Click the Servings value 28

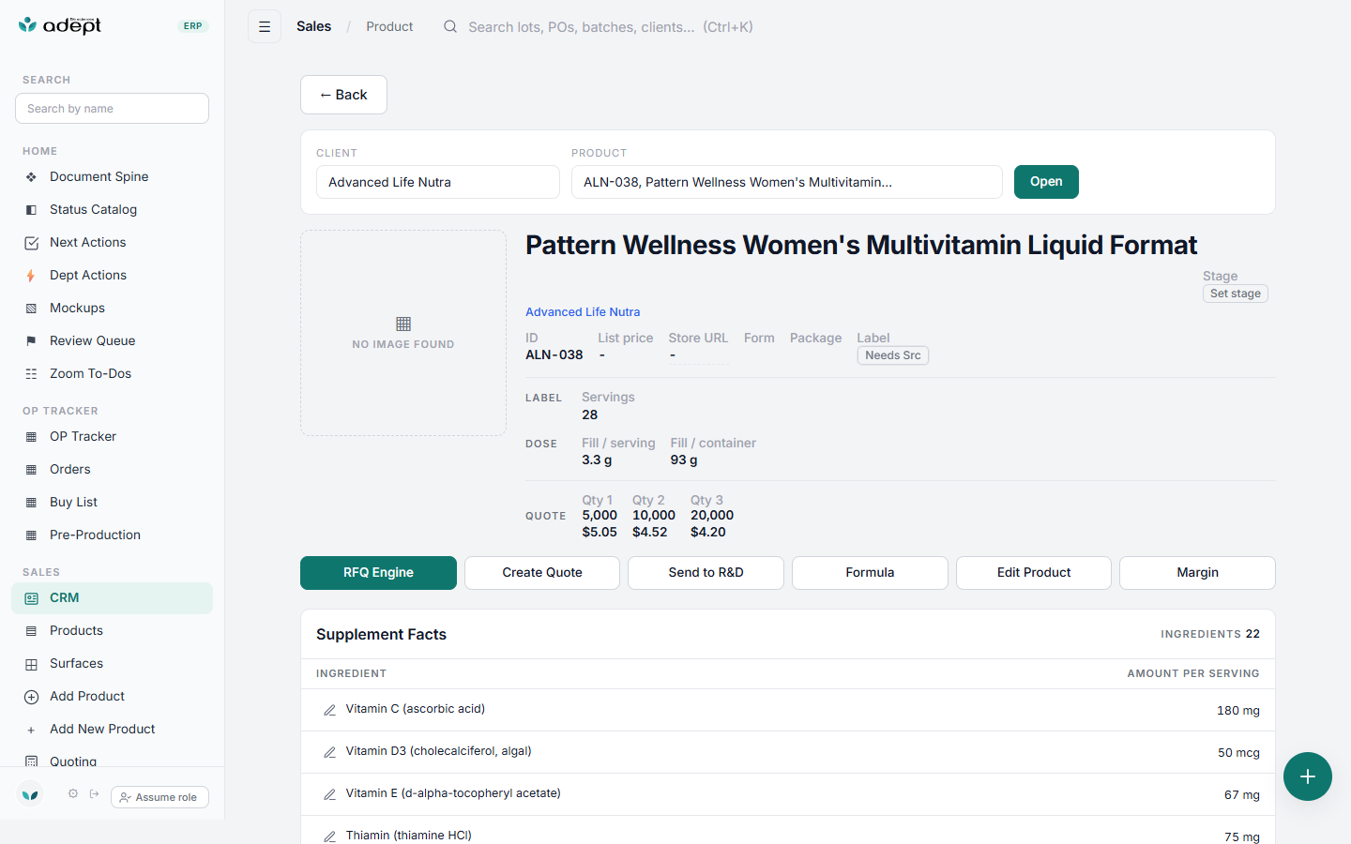pyautogui.click(x=590, y=414)
